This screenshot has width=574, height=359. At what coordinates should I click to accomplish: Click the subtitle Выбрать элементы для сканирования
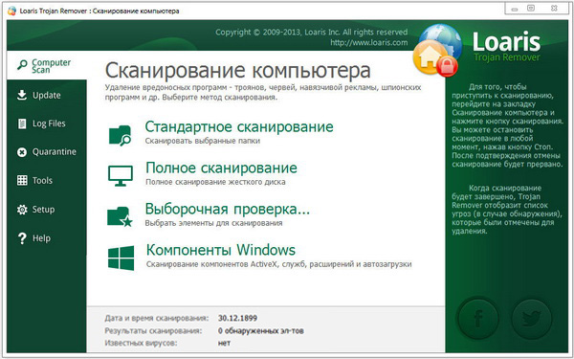coord(213,223)
